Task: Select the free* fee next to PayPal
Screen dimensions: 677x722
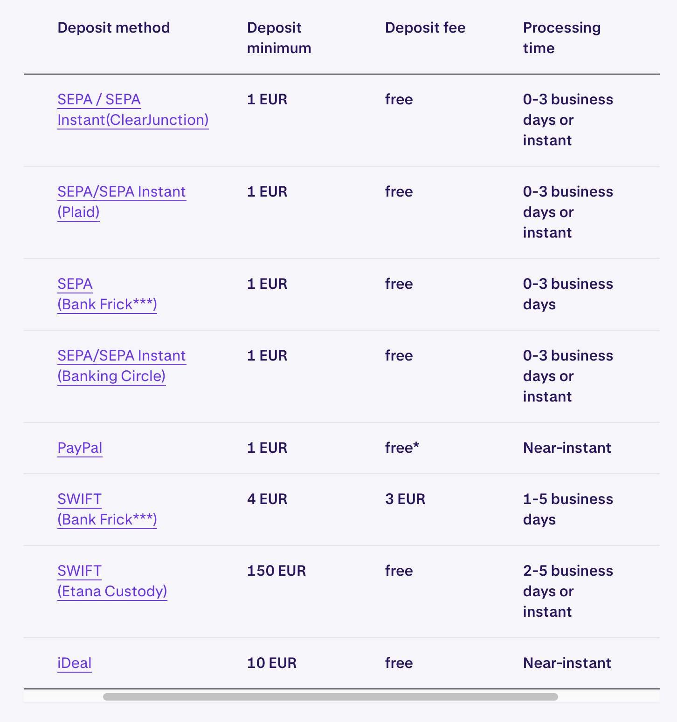Action: point(402,448)
